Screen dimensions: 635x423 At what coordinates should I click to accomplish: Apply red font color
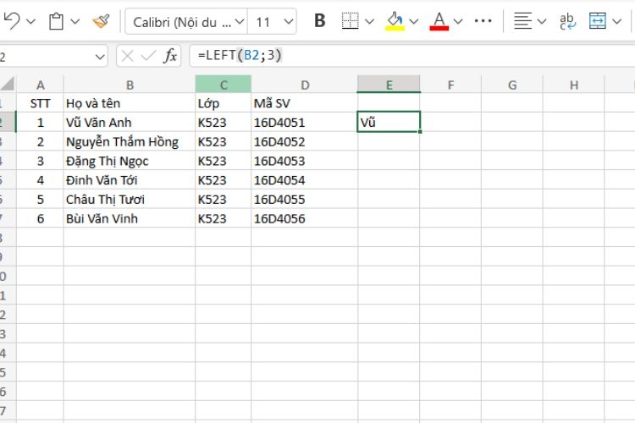coord(439,20)
